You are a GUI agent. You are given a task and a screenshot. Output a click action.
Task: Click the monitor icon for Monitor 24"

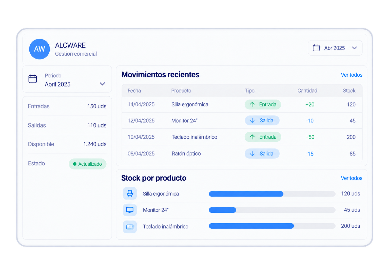tap(130, 210)
